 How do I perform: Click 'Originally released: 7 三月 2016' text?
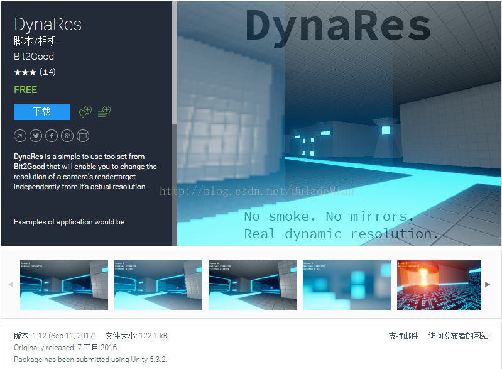[65, 348]
